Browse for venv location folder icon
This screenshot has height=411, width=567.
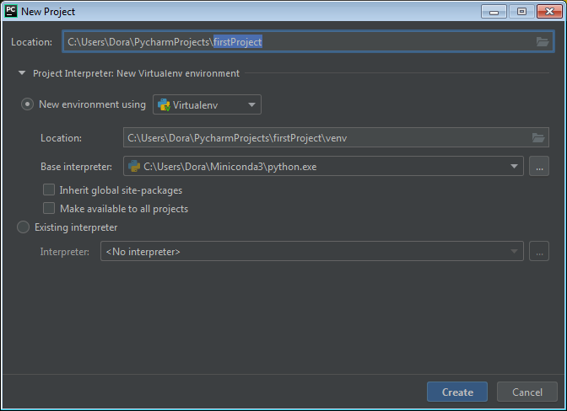click(x=538, y=137)
